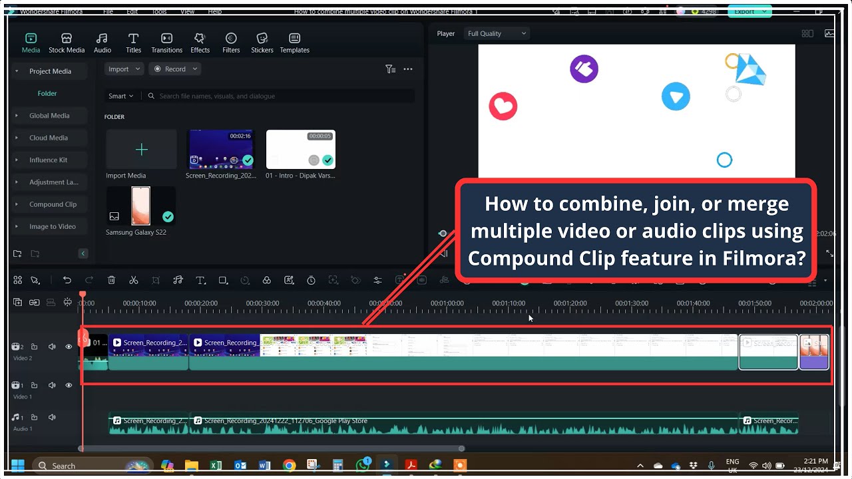Viewport: 852px width, 479px height.
Task: Select the Screen_Recording media thumbnail
Action: click(x=221, y=150)
